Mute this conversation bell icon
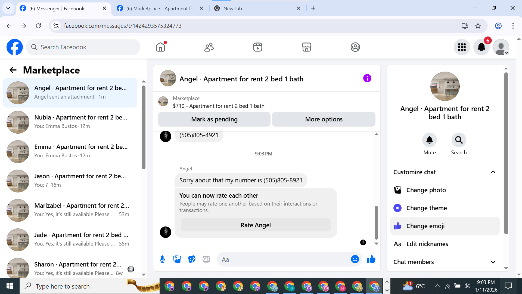 430,140
